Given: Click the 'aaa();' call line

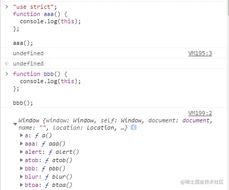Looking at the screenshot, I should [23, 43].
